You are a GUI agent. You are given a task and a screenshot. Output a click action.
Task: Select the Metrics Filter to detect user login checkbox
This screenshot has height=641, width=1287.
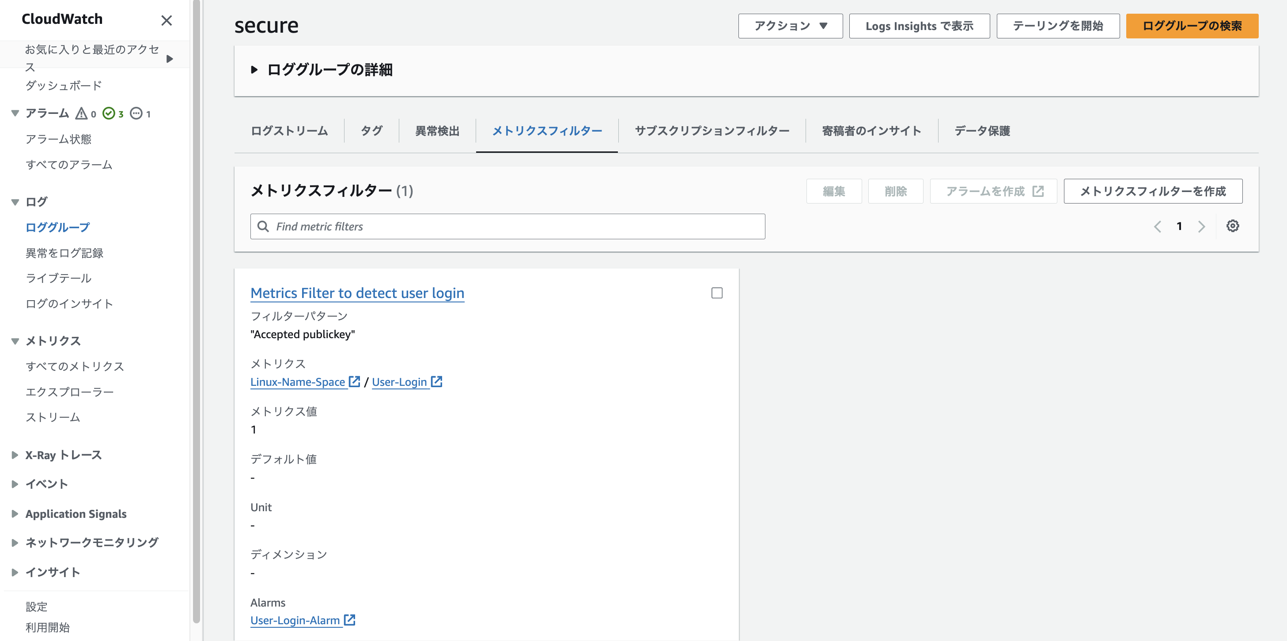pyautogui.click(x=716, y=293)
